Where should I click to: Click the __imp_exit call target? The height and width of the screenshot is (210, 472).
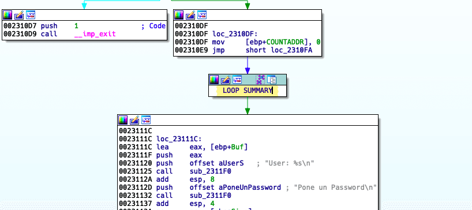95,34
